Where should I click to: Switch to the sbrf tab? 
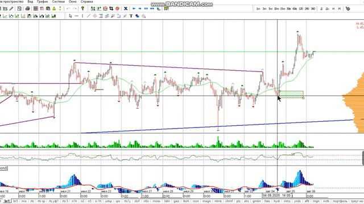(137, 201)
